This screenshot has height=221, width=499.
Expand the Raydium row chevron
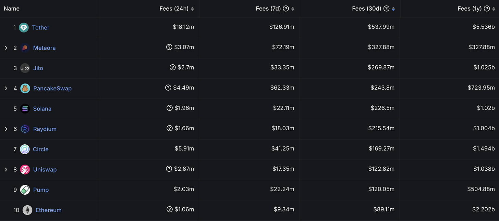click(x=6, y=129)
